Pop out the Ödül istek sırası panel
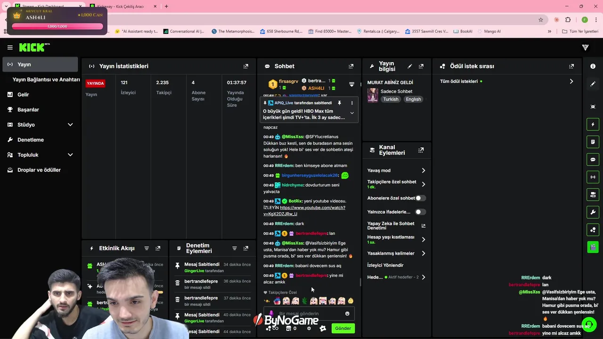Image resolution: width=603 pixels, height=339 pixels. pos(571,66)
